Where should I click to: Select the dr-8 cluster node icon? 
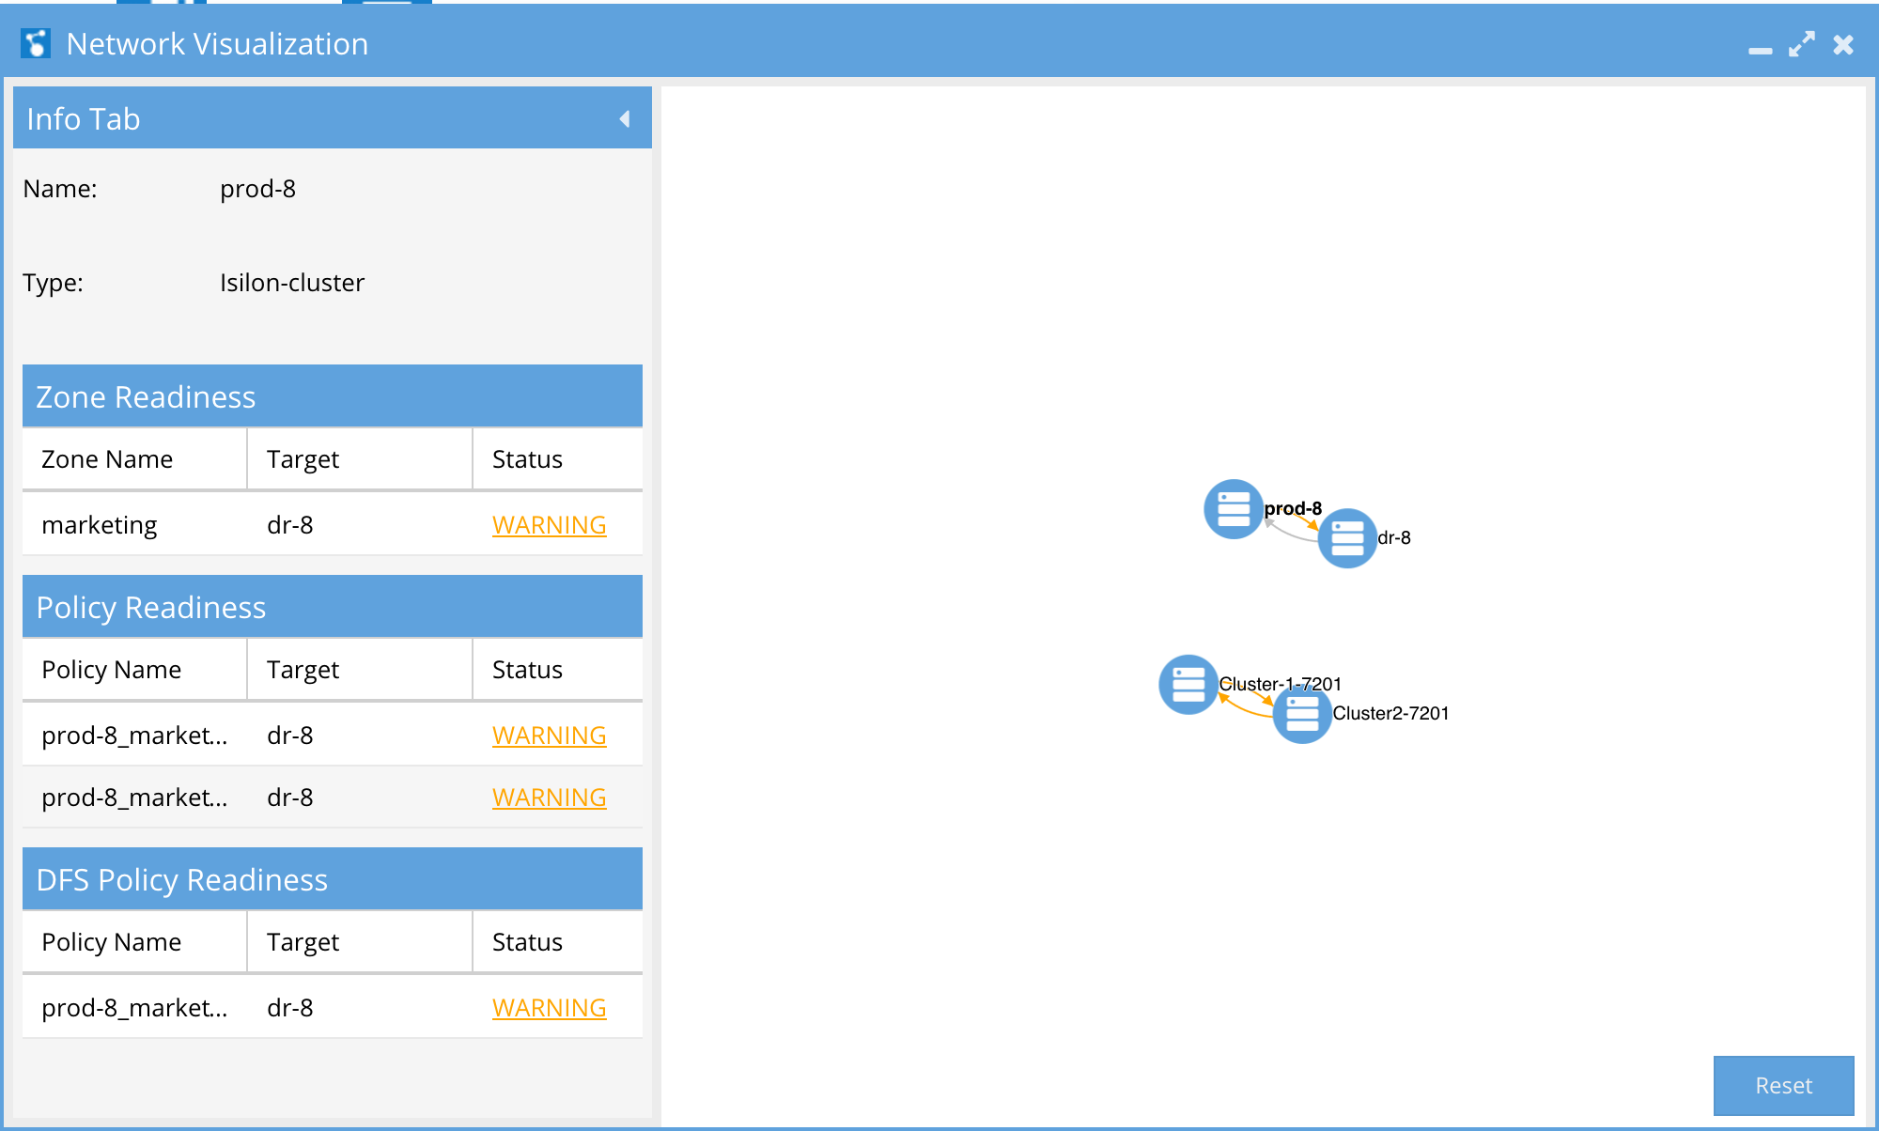click(x=1346, y=538)
